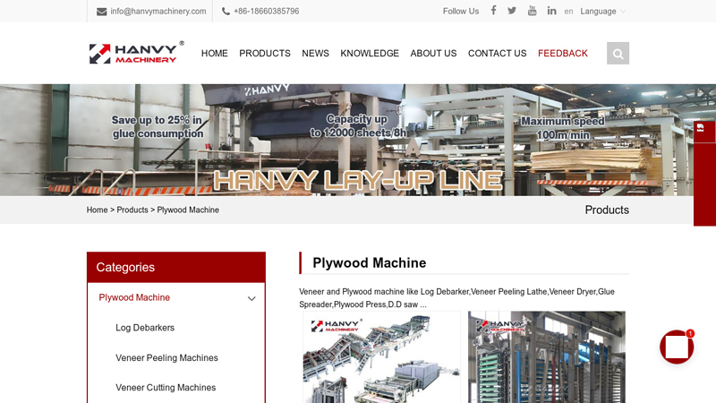The width and height of the screenshot is (716, 403).
Task: Go to the CONTACT US page
Action: click(x=498, y=54)
